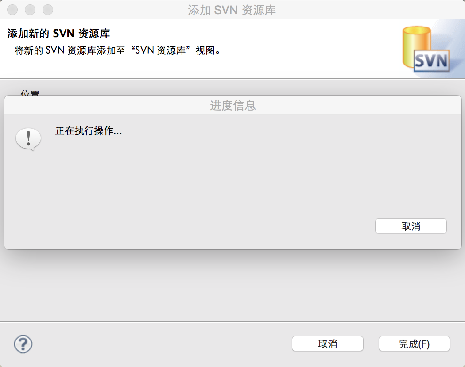Click the blue SVN badge graphic
The width and height of the screenshot is (465, 367).
[x=431, y=61]
